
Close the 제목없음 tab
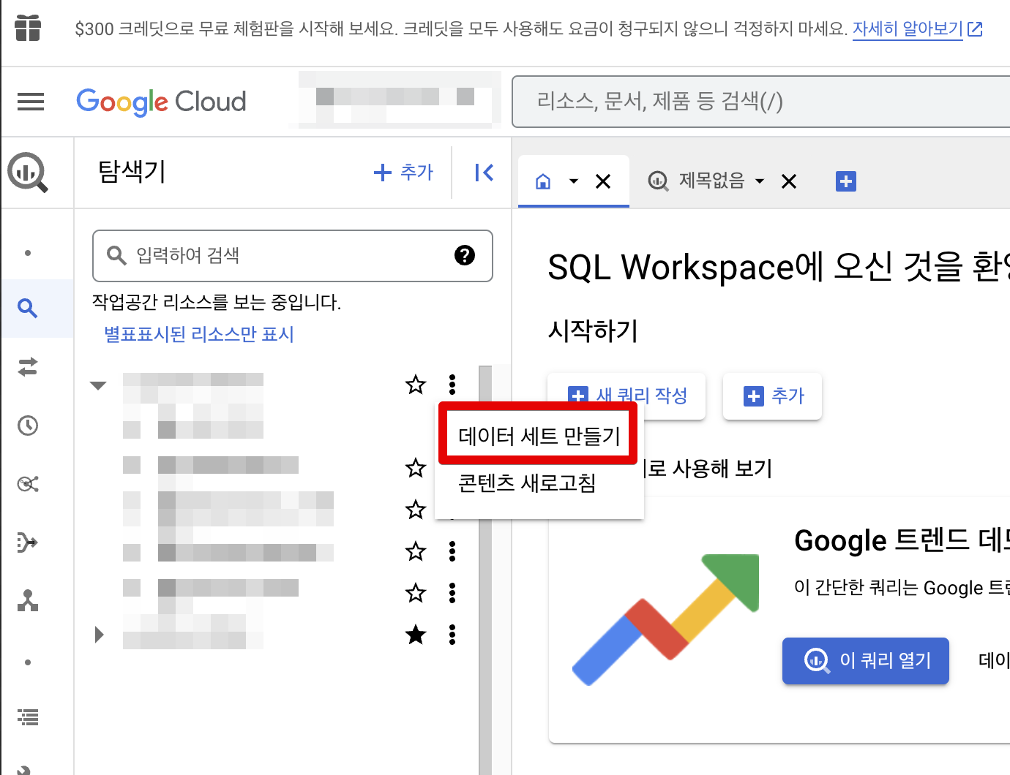pos(789,181)
